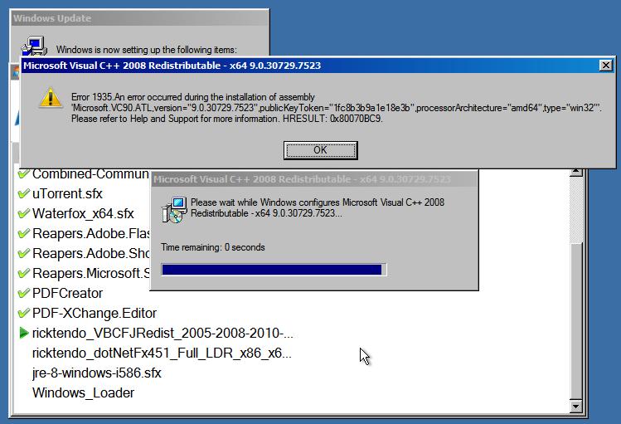
Task: Click the Windows Update computer icon
Action: [35, 46]
